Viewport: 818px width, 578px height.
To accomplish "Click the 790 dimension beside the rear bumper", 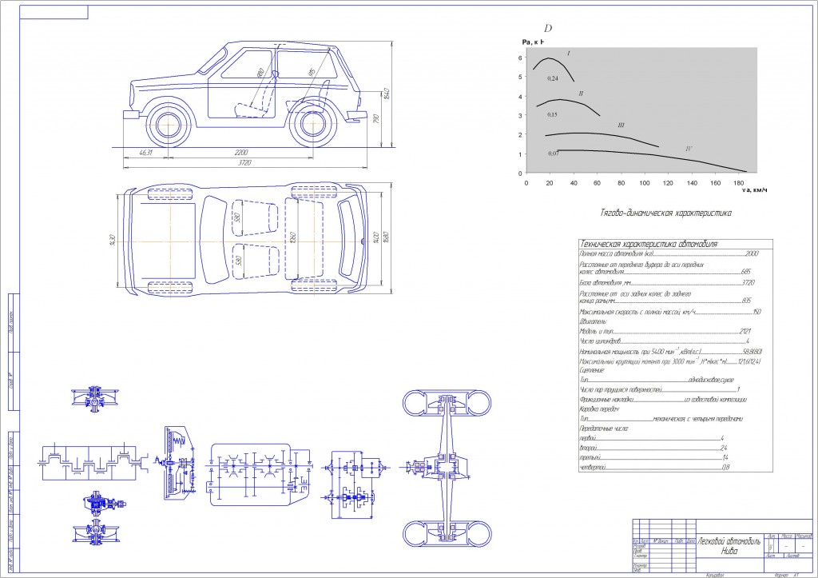I will coord(376,119).
